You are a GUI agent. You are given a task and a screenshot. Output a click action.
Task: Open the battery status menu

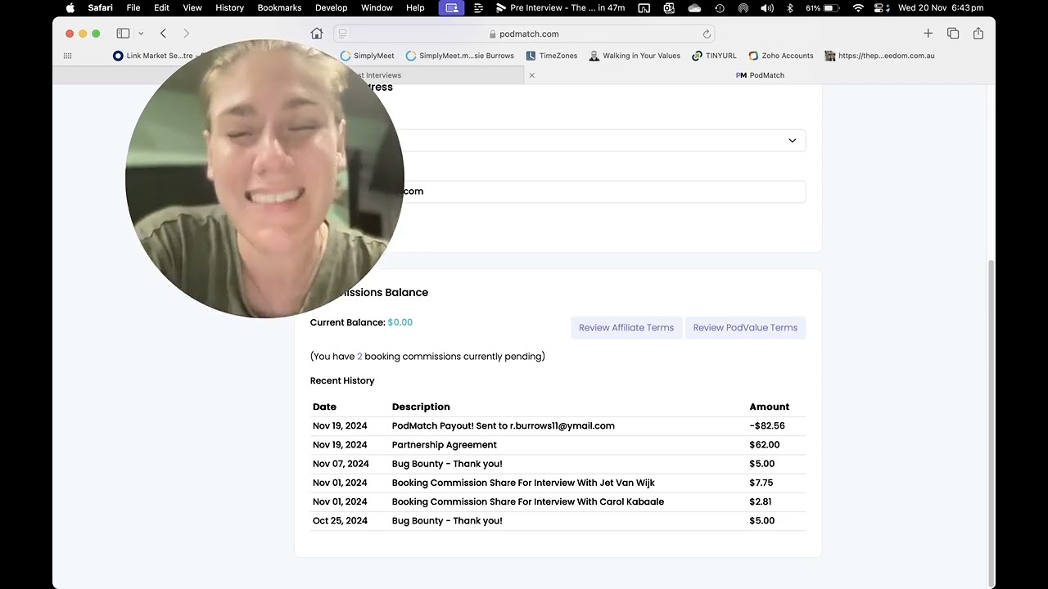pyautogui.click(x=822, y=8)
